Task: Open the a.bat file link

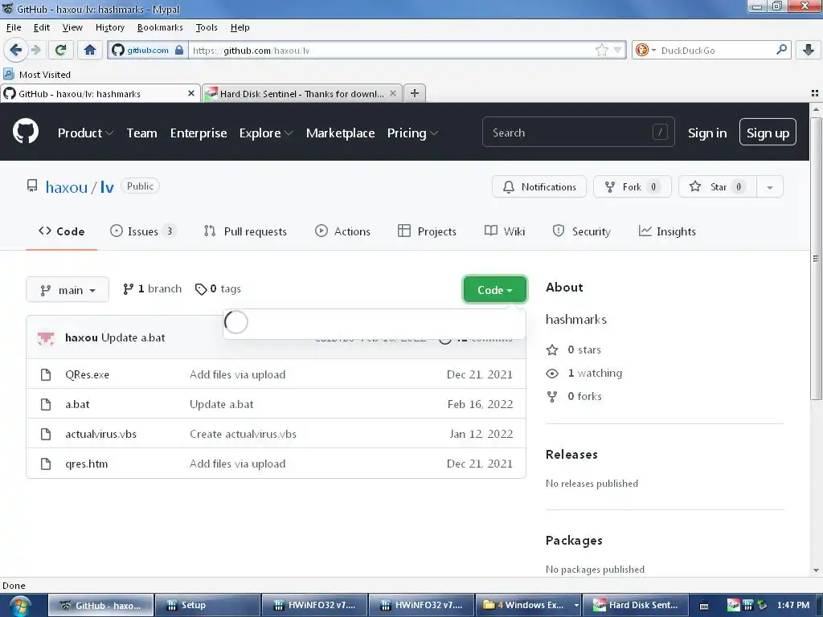Action: [77, 405]
